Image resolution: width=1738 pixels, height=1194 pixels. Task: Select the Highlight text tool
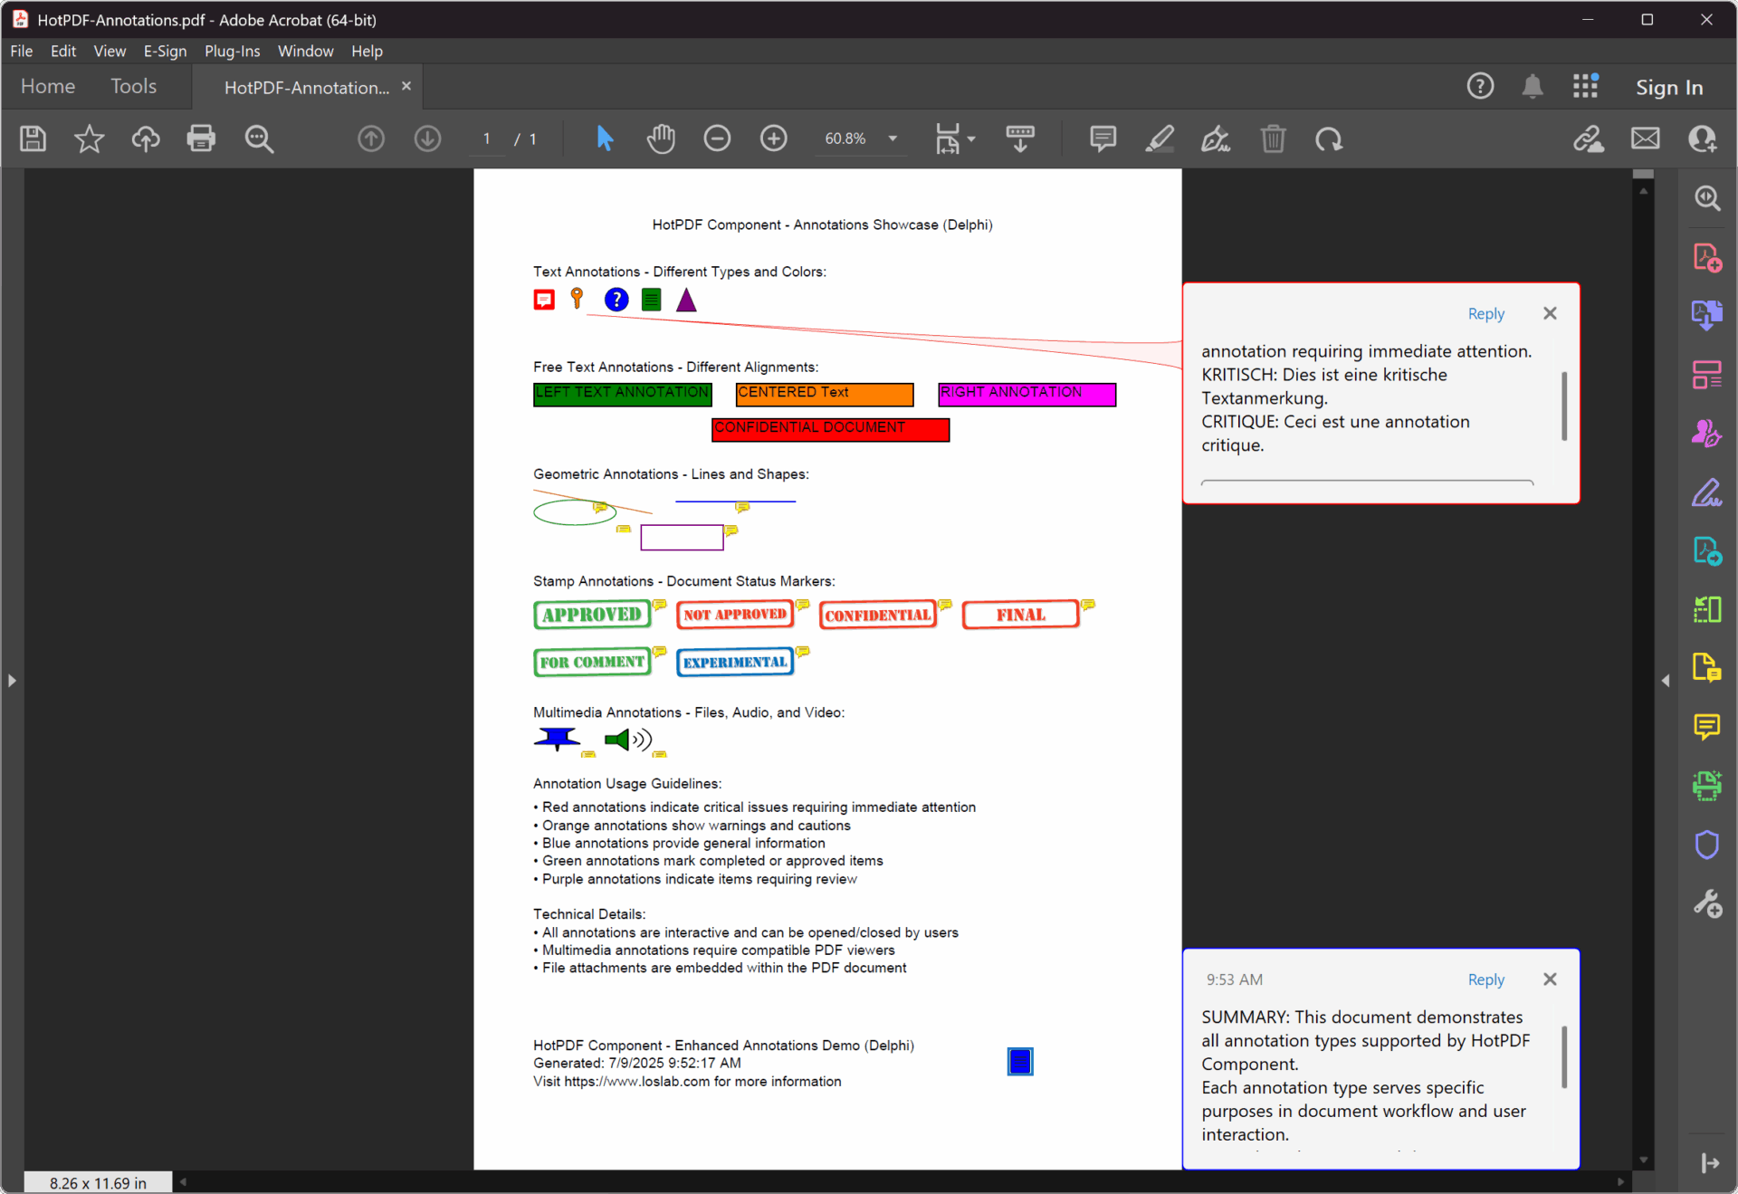1159,139
